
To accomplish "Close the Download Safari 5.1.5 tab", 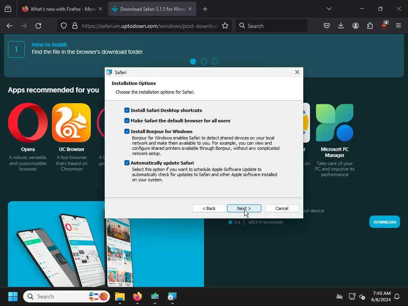I will pos(190,9).
